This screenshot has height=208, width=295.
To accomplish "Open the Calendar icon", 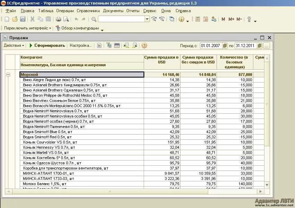I will (205, 19).
